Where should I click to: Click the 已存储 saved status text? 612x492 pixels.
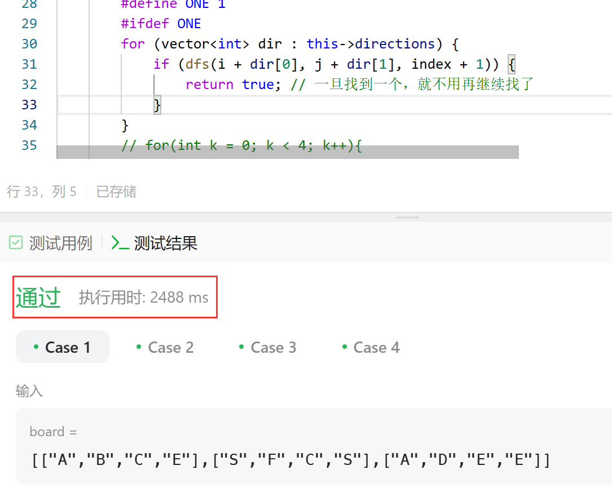point(116,192)
